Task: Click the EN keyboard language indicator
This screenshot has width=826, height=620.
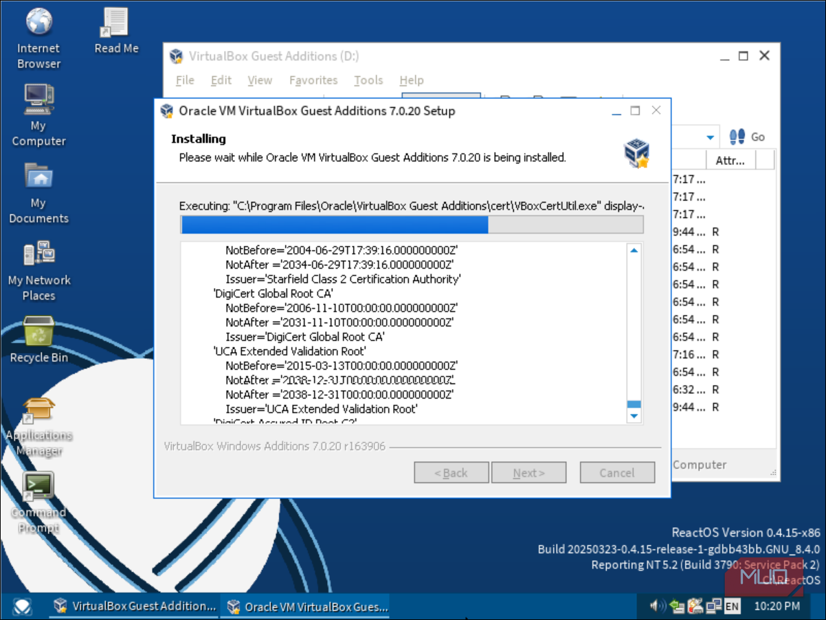Action: [732, 606]
